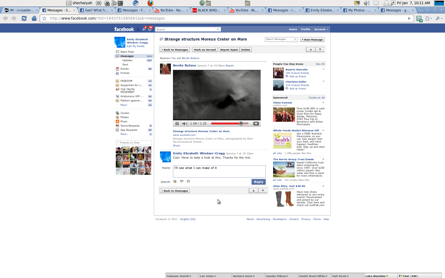Screen dimensions: 445x278
Task: Expand video with the up-arrow button
Action: pos(256,123)
